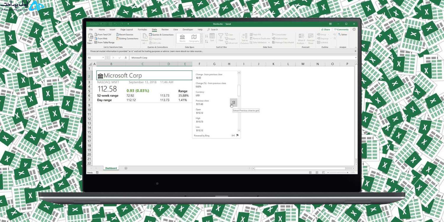This screenshot has width=444, height=222.
Task: Extract Previous close to grid
Action: tap(233, 102)
